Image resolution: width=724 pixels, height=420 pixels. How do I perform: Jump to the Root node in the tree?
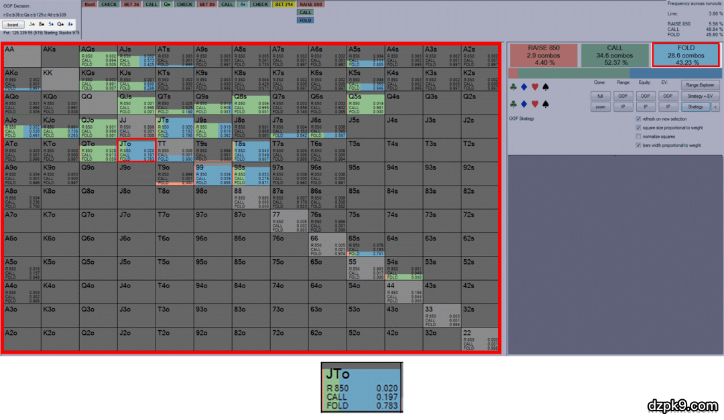(x=89, y=4)
